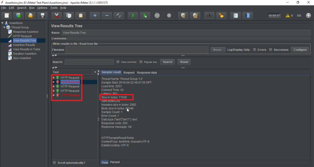Click Start no pauses icon
The height and width of the screenshot is (167, 314).
click(145, 15)
